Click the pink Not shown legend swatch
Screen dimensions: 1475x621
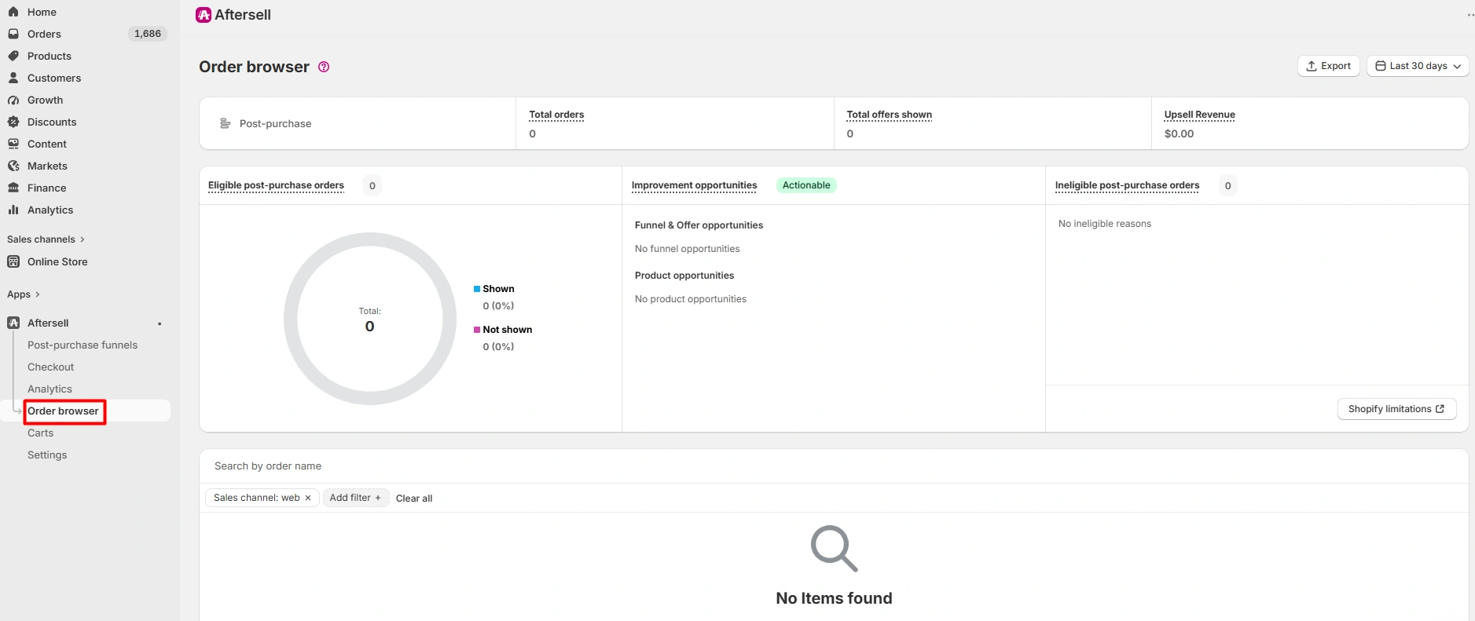[x=477, y=330]
